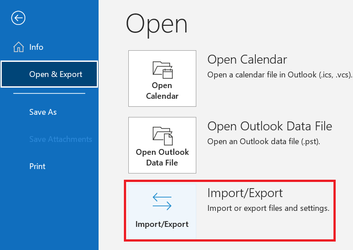Screen dimensions: 353x250
Task: Select Open & Export in sidebar
Action: (49, 74)
